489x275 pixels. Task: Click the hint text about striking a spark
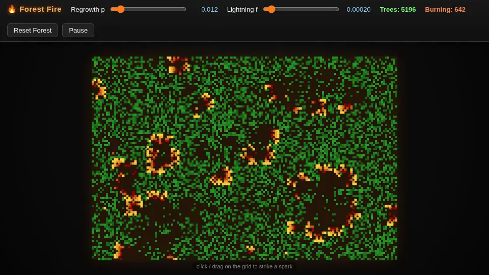[244, 266]
